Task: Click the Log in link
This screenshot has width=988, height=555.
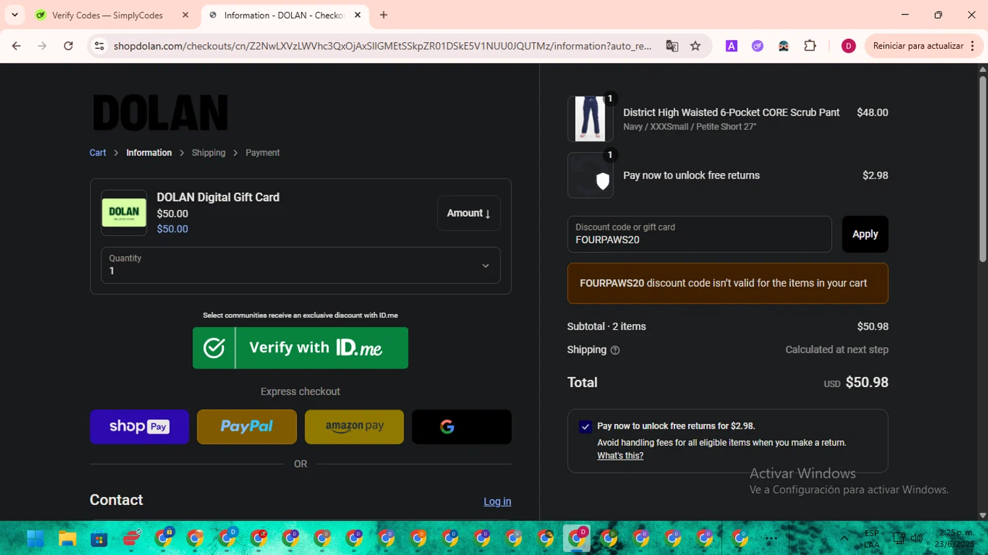Action: point(497,502)
